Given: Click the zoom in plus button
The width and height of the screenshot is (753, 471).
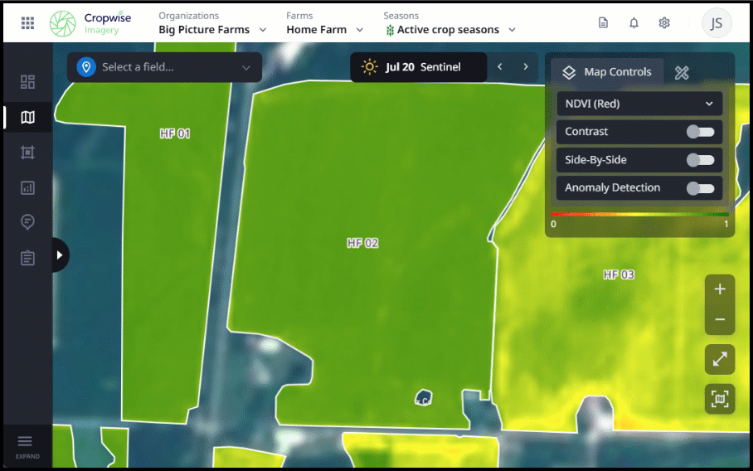Looking at the screenshot, I should point(719,289).
